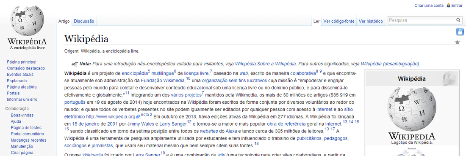
Task: Click the blue padlock protection icon
Action: point(460,32)
